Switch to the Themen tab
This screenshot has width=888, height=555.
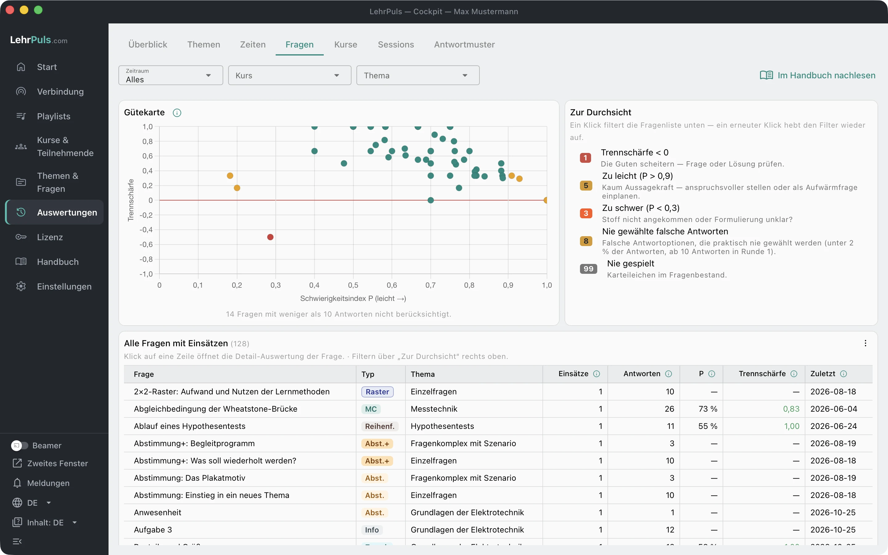[203, 44]
